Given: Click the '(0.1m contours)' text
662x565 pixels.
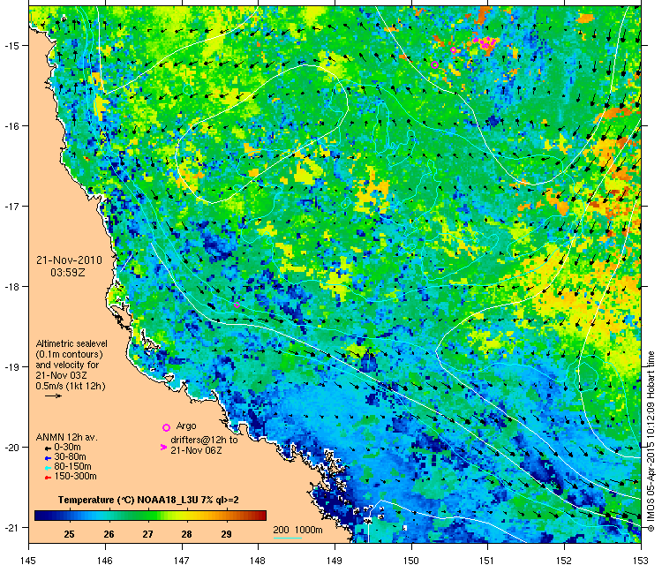Looking at the screenshot, I should 69,354.
